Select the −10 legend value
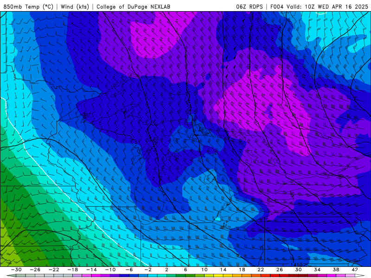 pos(110,270)
